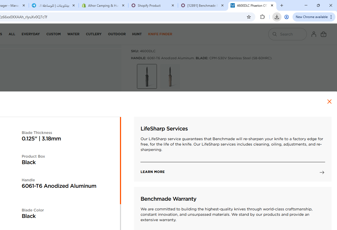This screenshot has width=337, height=230.
Task: Bookmark this page with star icon
Action: (x=249, y=17)
